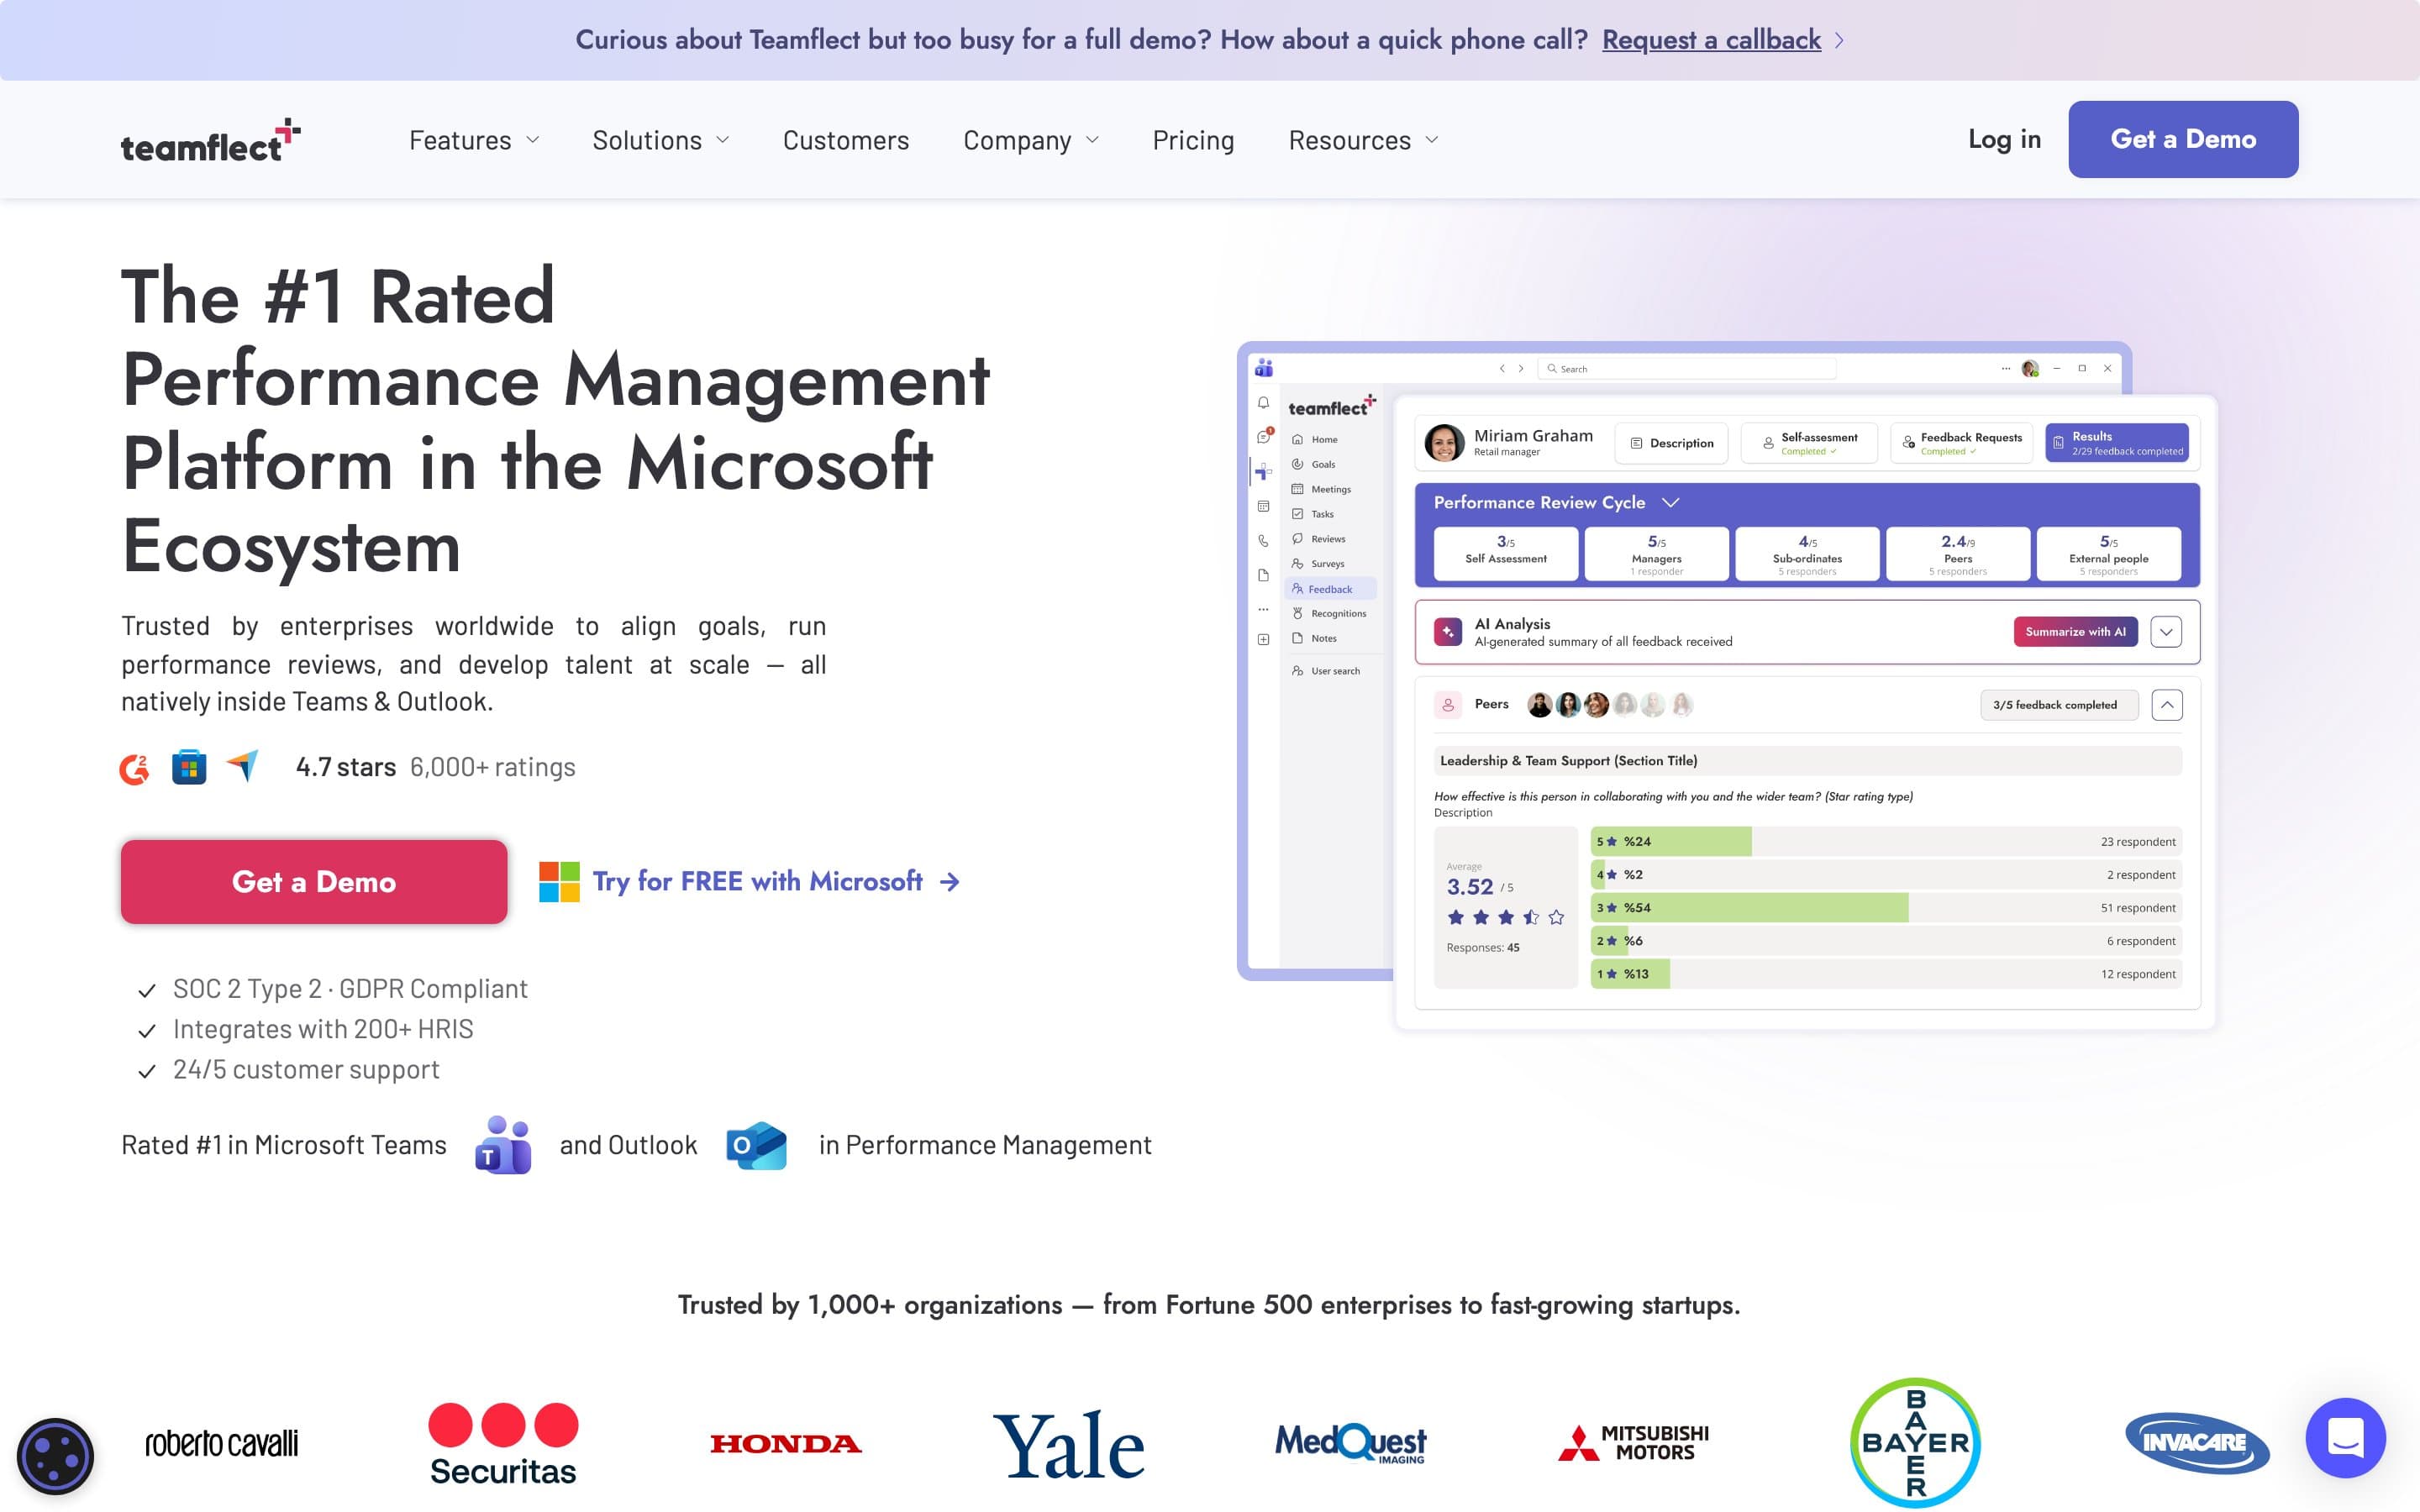Screen dimensions: 2420x1512
Task: Click the Invacare logo
Action: [2197, 1443]
